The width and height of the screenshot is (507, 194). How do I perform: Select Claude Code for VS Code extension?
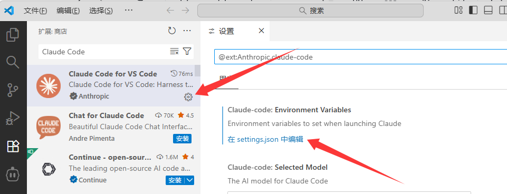pos(113,85)
